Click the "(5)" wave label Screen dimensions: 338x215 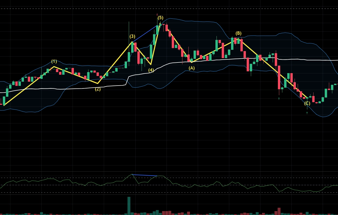click(x=161, y=18)
